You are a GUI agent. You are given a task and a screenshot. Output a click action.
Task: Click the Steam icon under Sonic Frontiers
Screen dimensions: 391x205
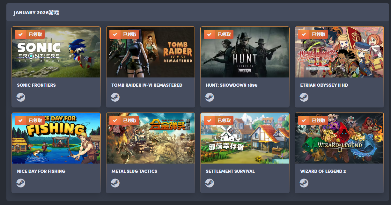click(x=21, y=97)
